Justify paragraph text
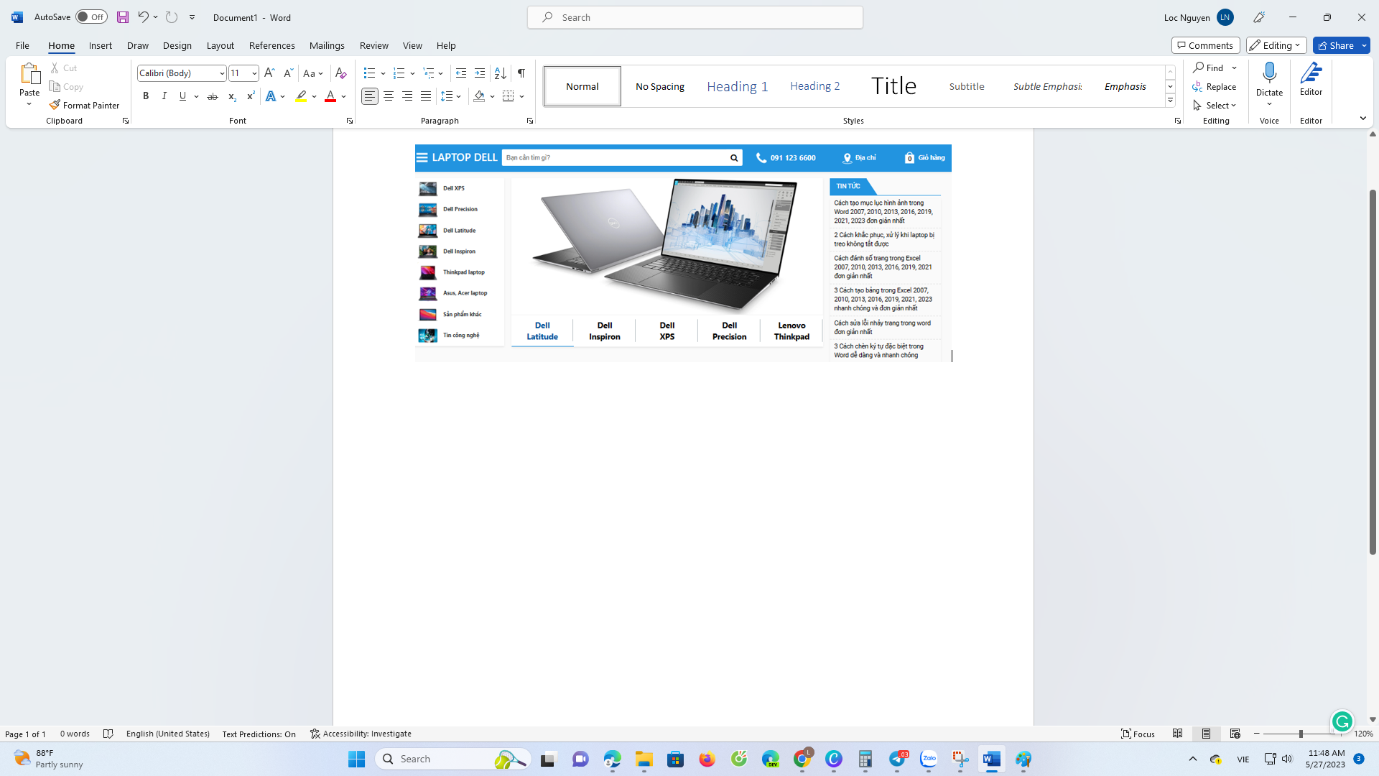Viewport: 1379px width, 776px height. [x=426, y=96]
